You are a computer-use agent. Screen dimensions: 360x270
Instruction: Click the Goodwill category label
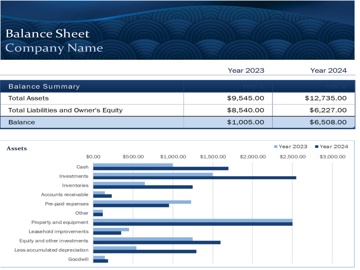[78, 259]
